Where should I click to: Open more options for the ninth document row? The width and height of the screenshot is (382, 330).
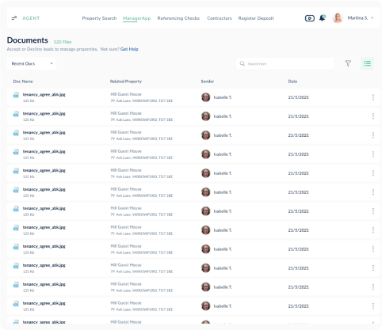[373, 249]
